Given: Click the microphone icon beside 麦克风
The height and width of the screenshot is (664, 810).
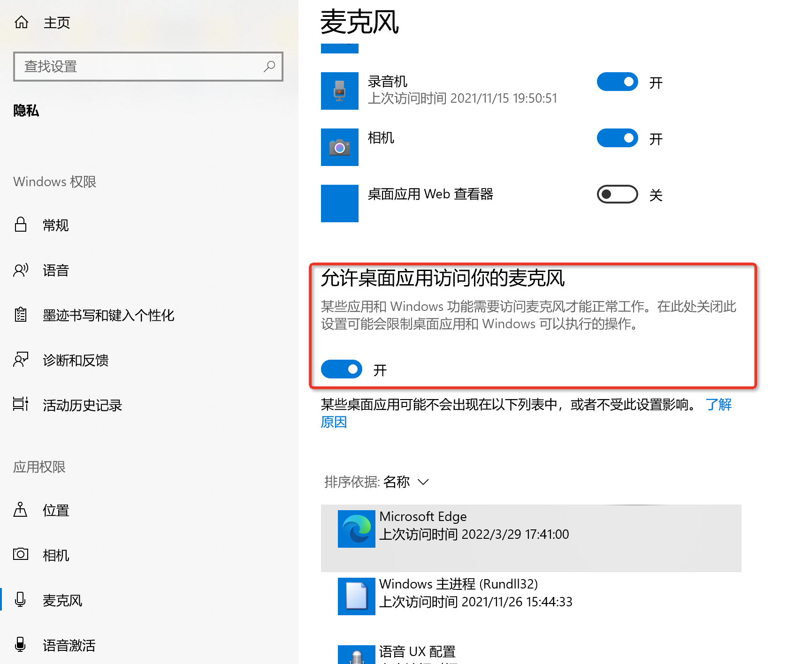Looking at the screenshot, I should click(x=20, y=599).
